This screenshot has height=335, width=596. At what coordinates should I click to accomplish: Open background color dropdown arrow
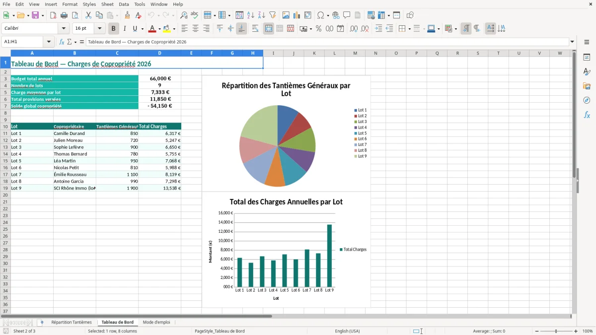[x=174, y=29]
